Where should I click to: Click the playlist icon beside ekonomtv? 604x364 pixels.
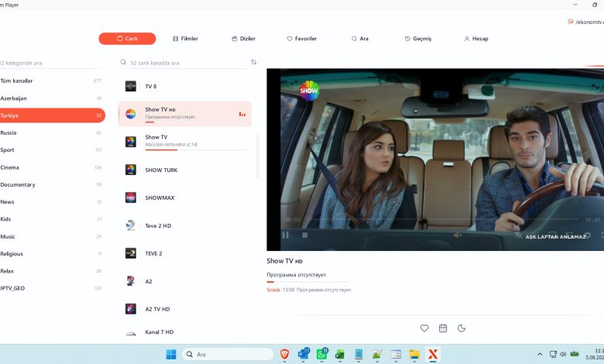pos(570,22)
